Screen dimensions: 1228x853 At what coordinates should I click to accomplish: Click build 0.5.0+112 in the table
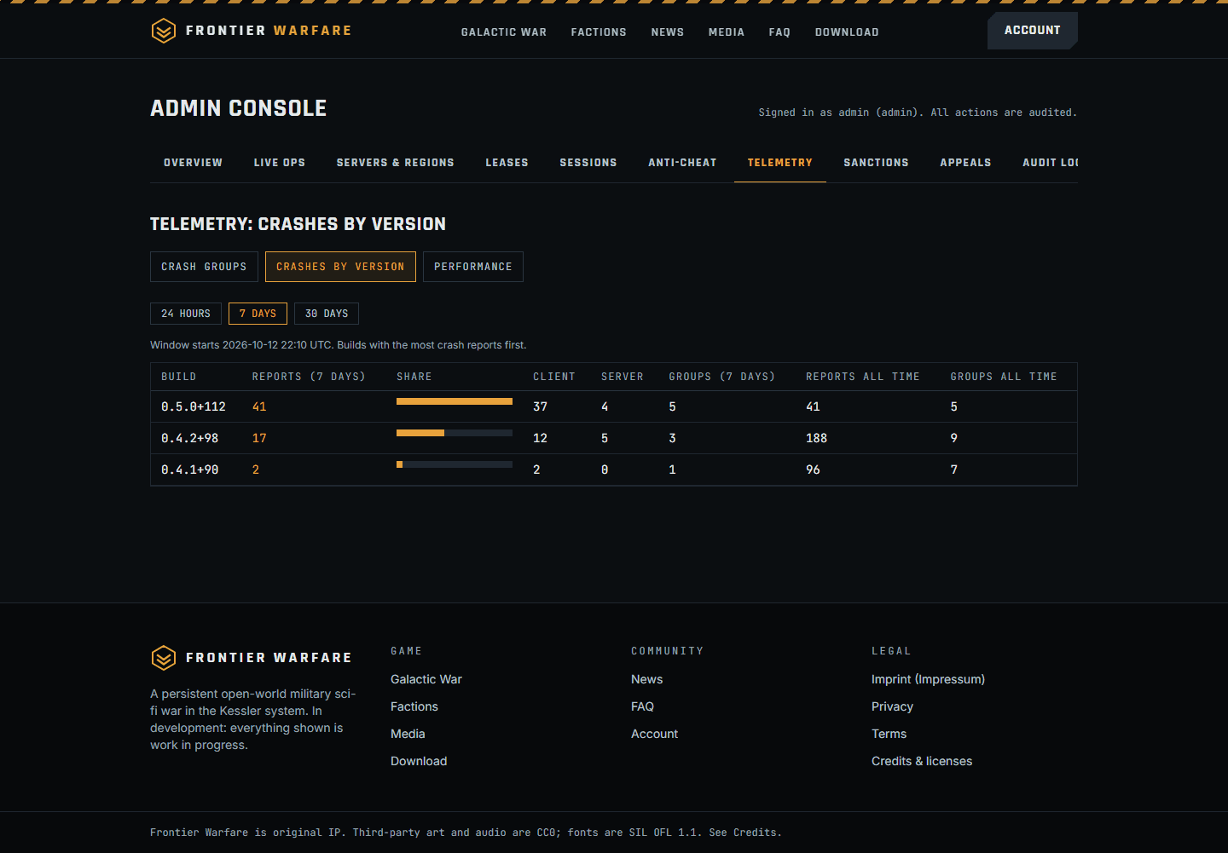pyautogui.click(x=194, y=407)
